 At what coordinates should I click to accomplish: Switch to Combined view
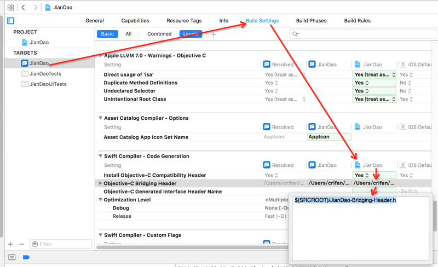coord(159,34)
